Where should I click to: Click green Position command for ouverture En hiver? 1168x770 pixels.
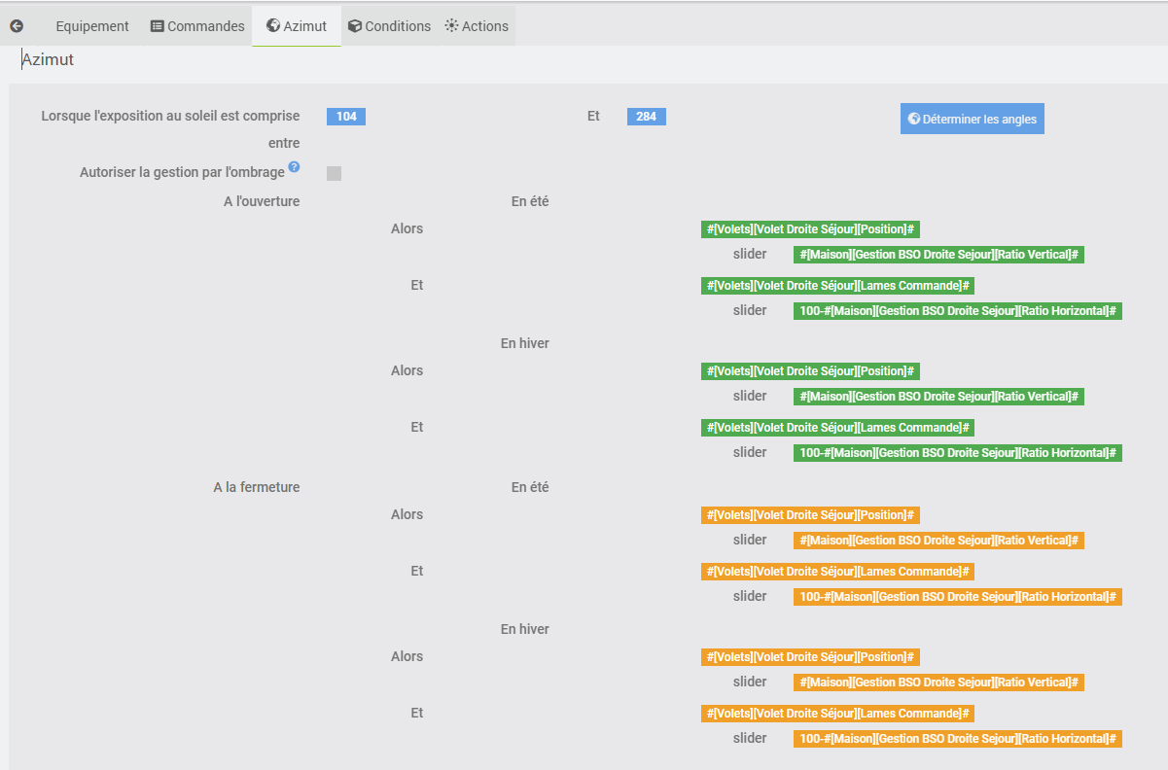[x=810, y=371]
